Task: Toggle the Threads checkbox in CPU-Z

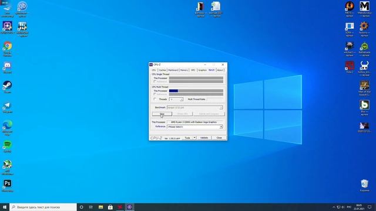Action: click(x=155, y=99)
